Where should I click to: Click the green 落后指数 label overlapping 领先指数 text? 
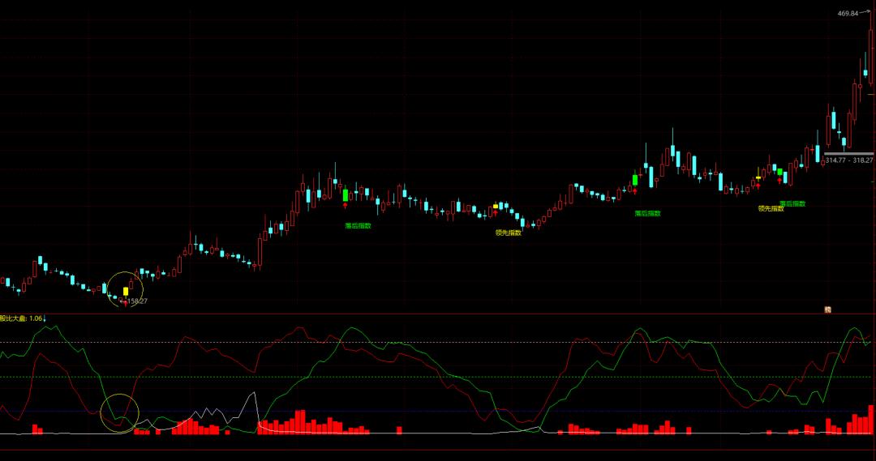pos(792,204)
